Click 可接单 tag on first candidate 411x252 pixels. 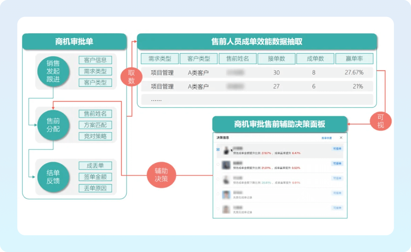337,149
